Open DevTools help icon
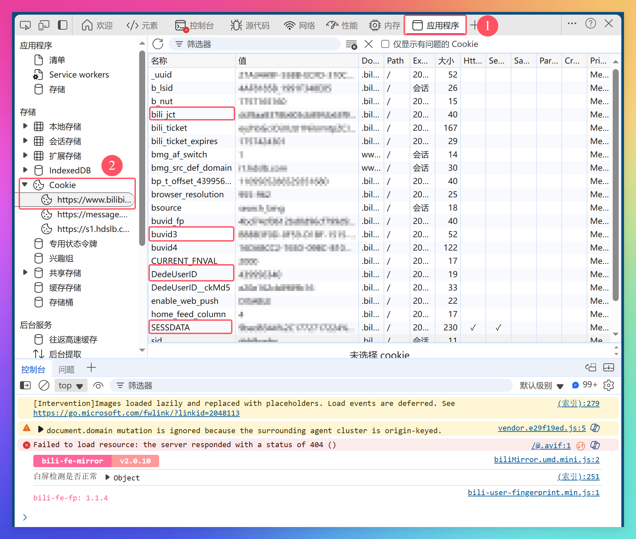Screen dimensions: 636x539 click(590, 24)
